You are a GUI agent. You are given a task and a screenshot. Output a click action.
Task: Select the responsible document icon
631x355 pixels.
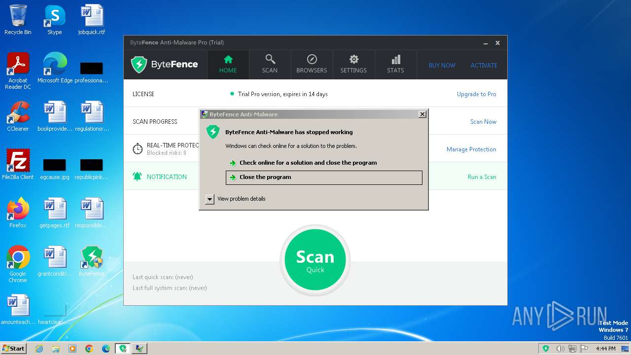(x=92, y=213)
